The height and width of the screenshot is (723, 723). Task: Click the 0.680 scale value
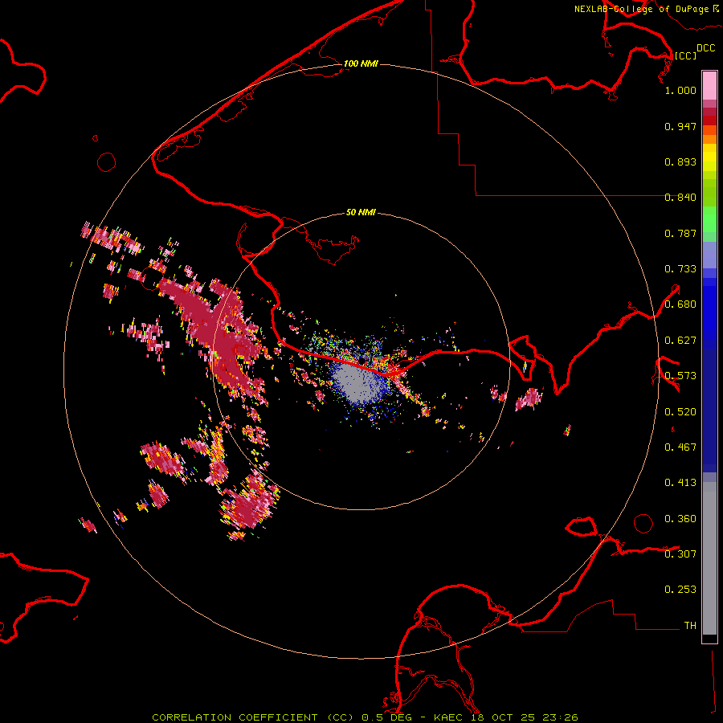click(680, 304)
